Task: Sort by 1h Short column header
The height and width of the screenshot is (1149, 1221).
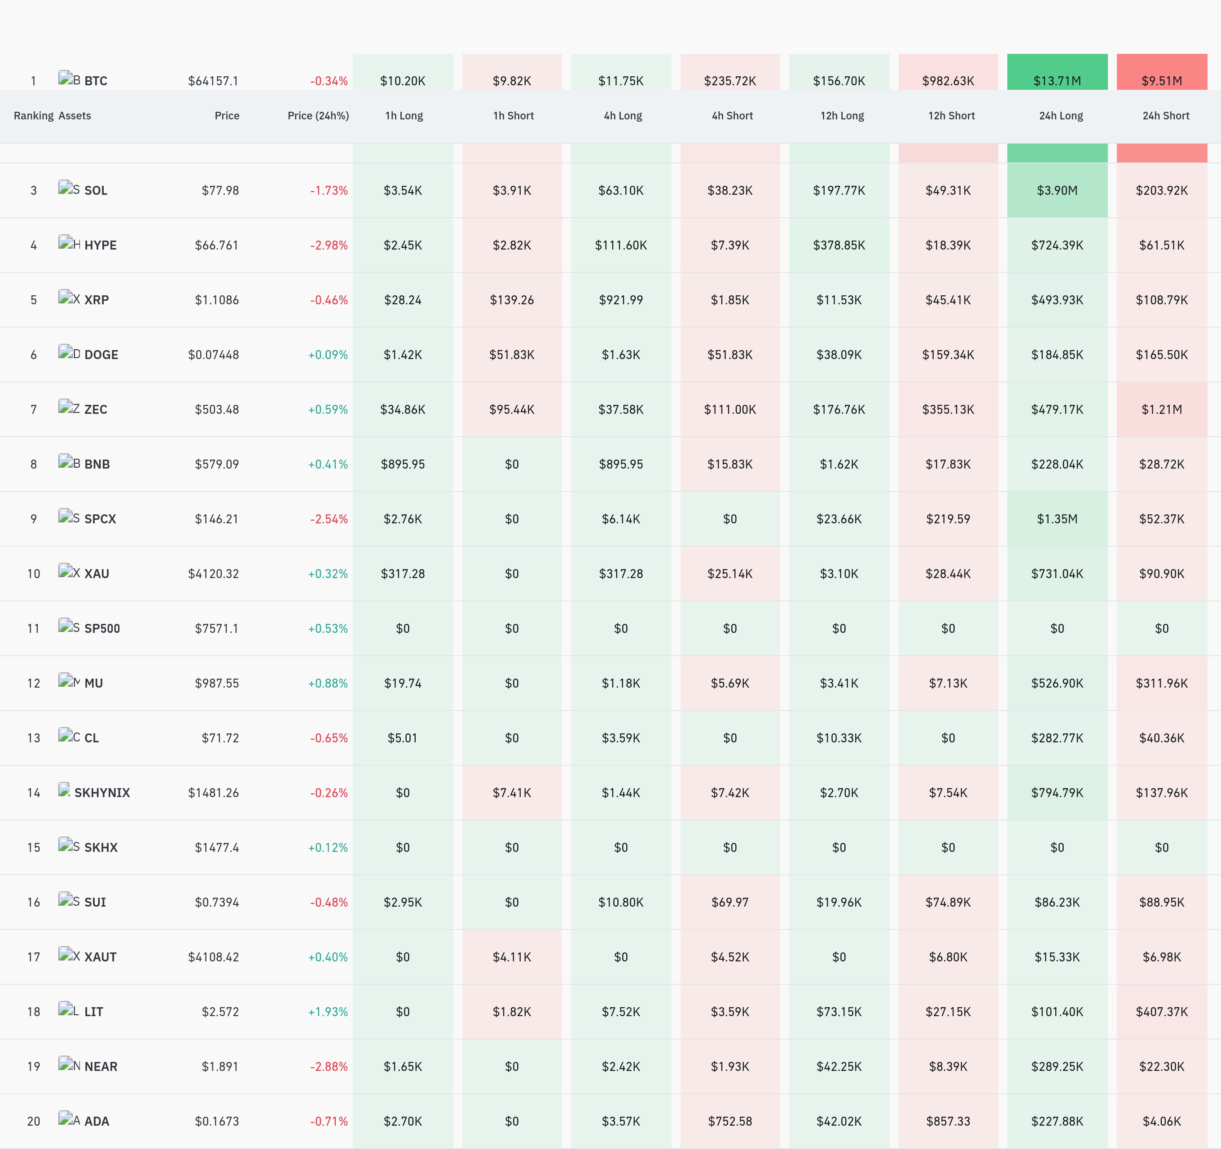Action: click(514, 115)
